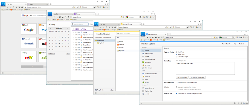Click Reload icon in the Options window toolbar
249x105 pixels.
coord(153,37)
